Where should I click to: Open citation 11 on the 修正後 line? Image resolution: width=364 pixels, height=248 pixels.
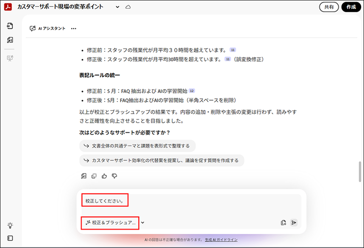tap(228, 59)
